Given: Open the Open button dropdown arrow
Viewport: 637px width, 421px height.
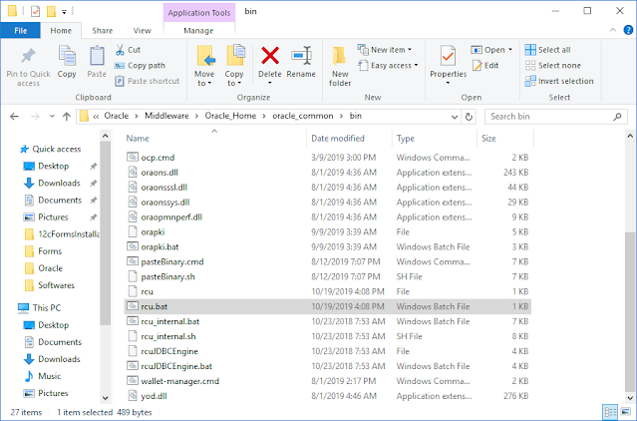Looking at the screenshot, I should pyautogui.click(x=509, y=50).
